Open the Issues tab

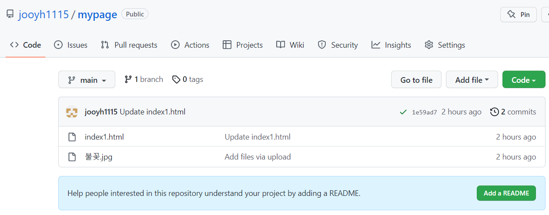(70, 45)
